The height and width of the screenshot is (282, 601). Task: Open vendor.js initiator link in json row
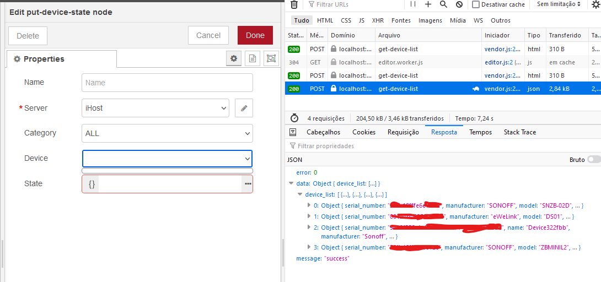pos(502,89)
